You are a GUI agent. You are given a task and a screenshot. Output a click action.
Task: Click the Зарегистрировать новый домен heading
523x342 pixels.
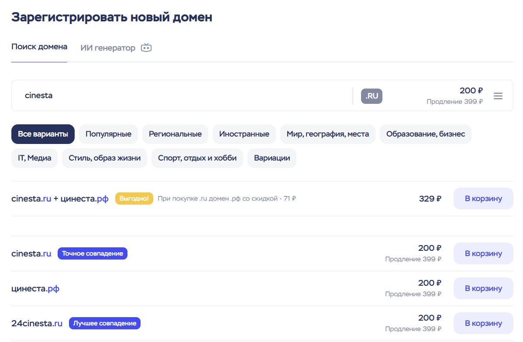tap(112, 17)
